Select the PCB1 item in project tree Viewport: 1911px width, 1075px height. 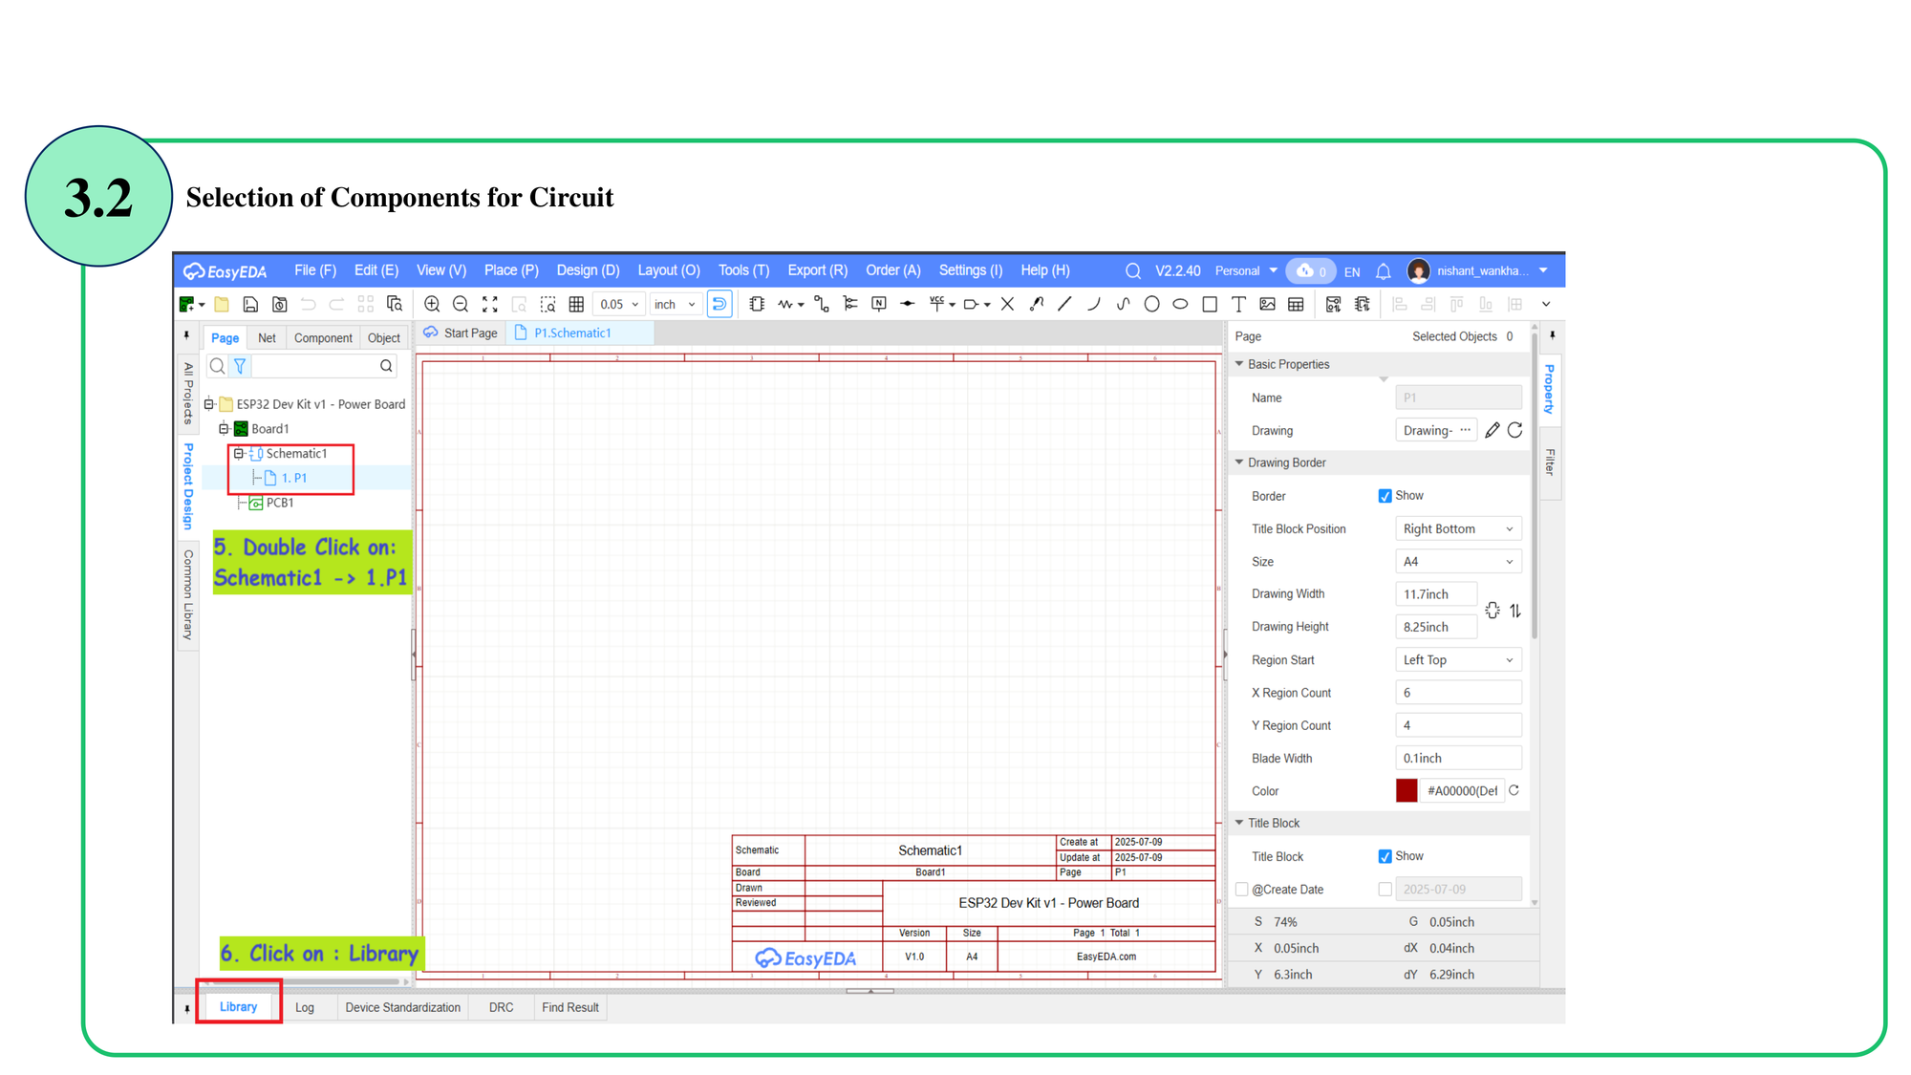279,503
